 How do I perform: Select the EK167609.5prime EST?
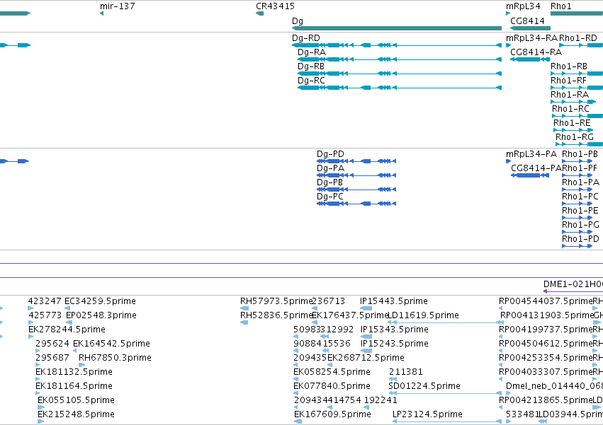pyautogui.click(x=298, y=422)
